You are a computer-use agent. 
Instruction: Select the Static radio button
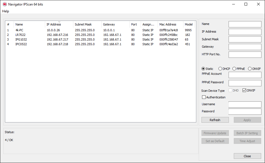pos(203,69)
